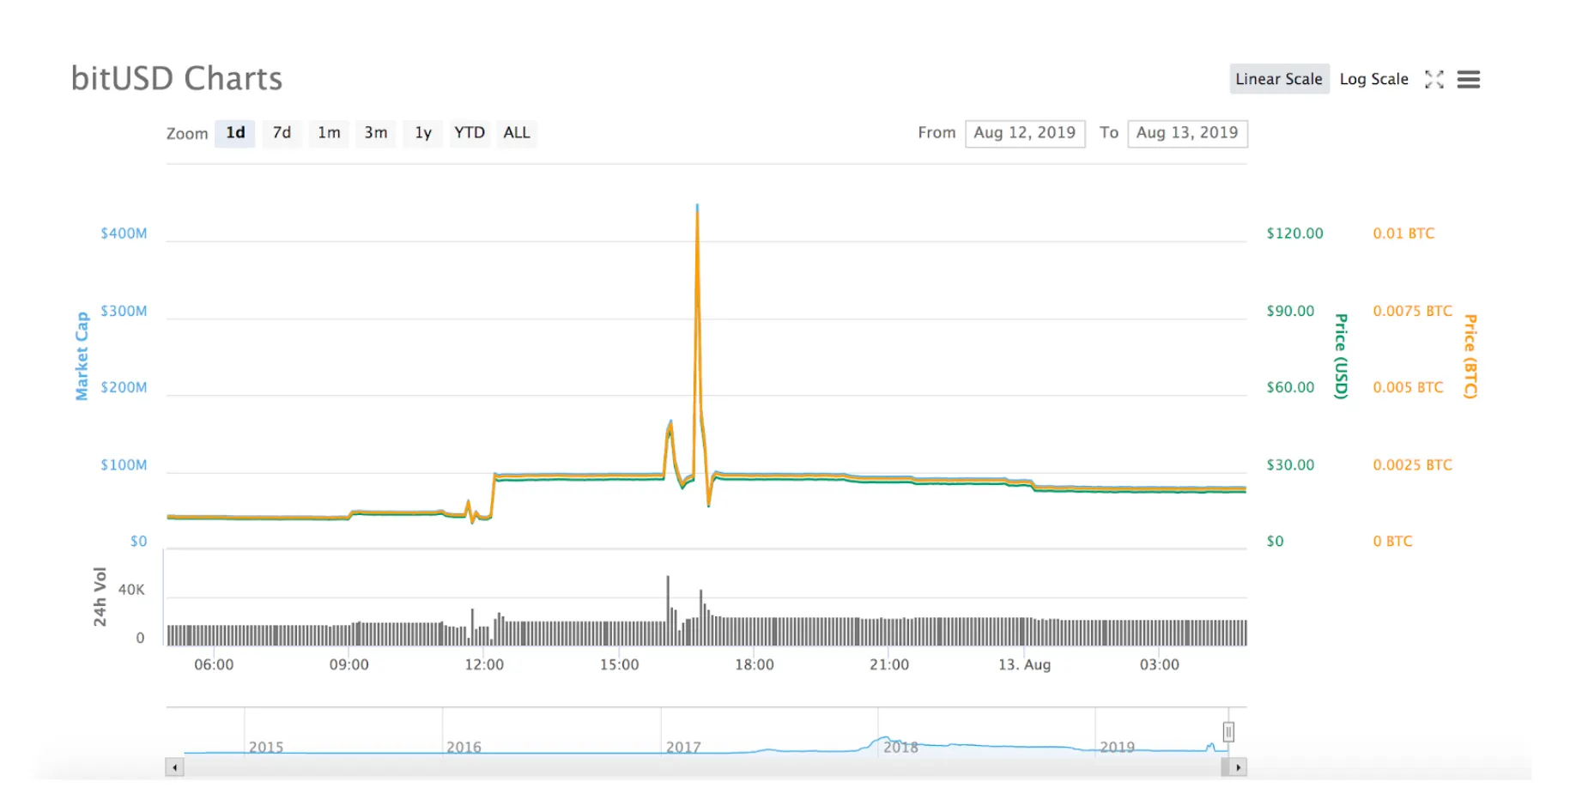Switch to Log Scale
Screen dimensions: 1576x800
coord(1373,79)
